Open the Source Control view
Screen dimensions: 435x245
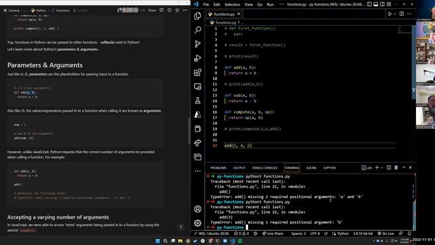point(198,44)
